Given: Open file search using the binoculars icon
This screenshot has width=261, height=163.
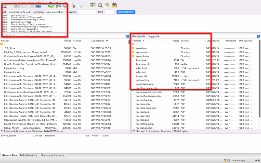Looking at the screenshot, I should (x=114, y=5).
